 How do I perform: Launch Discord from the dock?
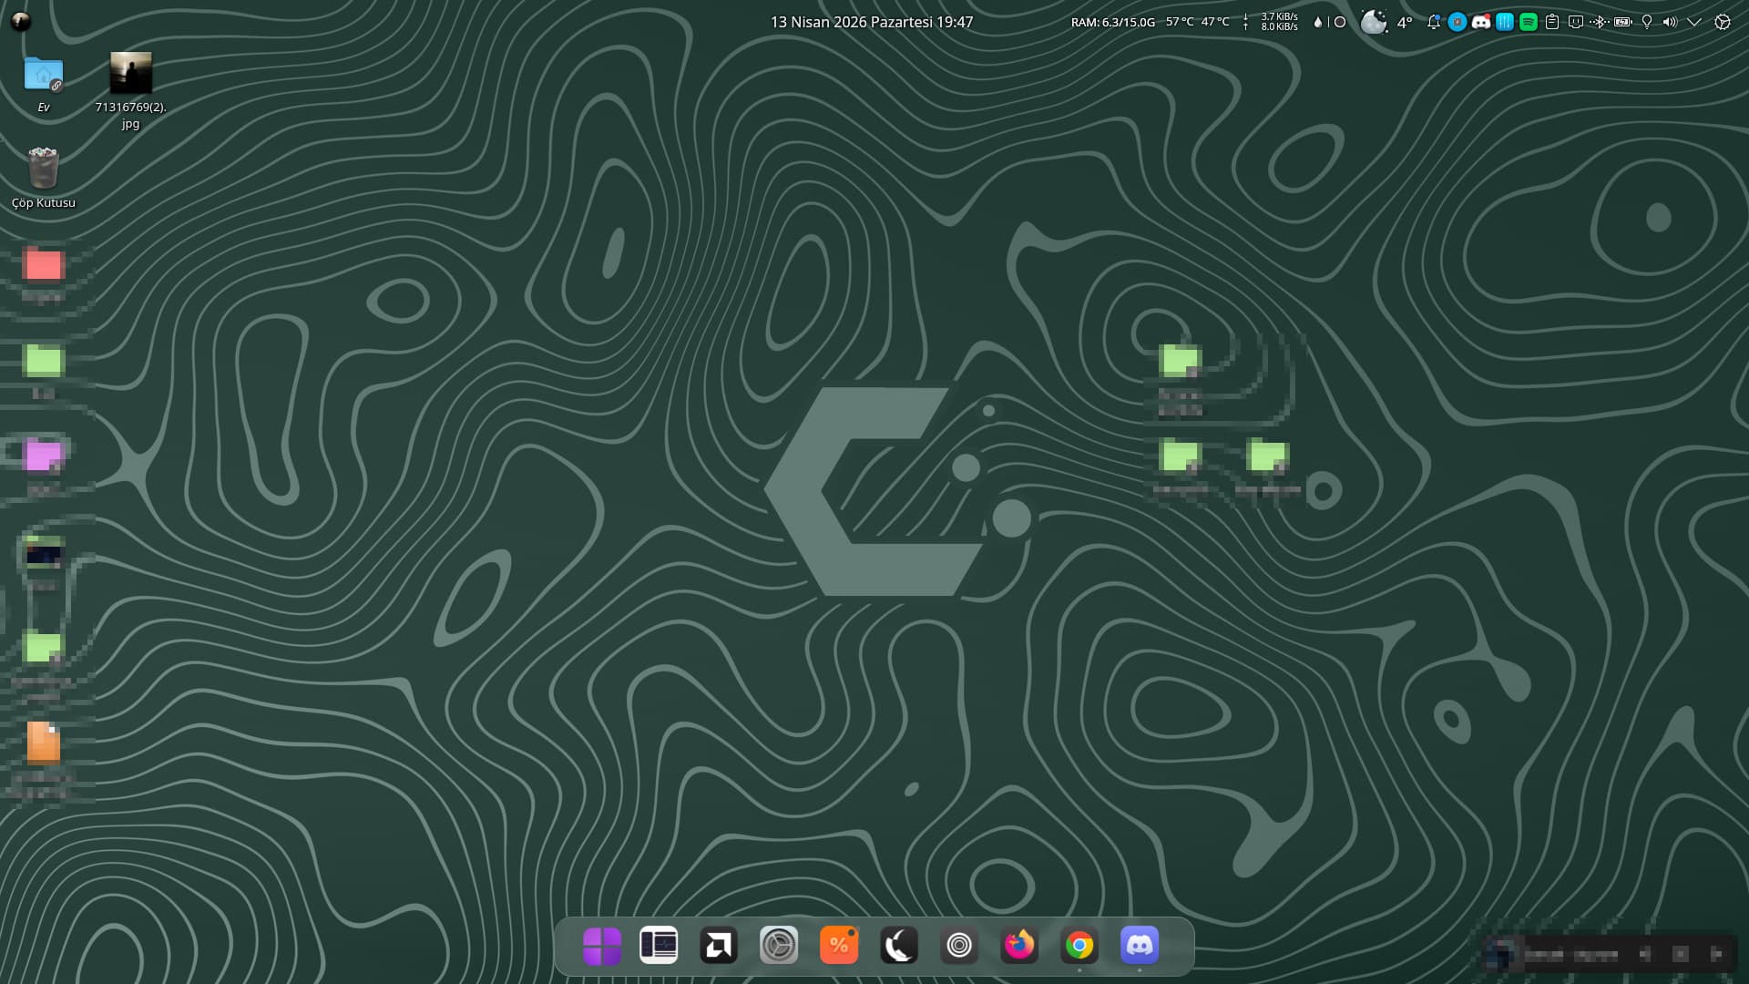pos(1140,945)
